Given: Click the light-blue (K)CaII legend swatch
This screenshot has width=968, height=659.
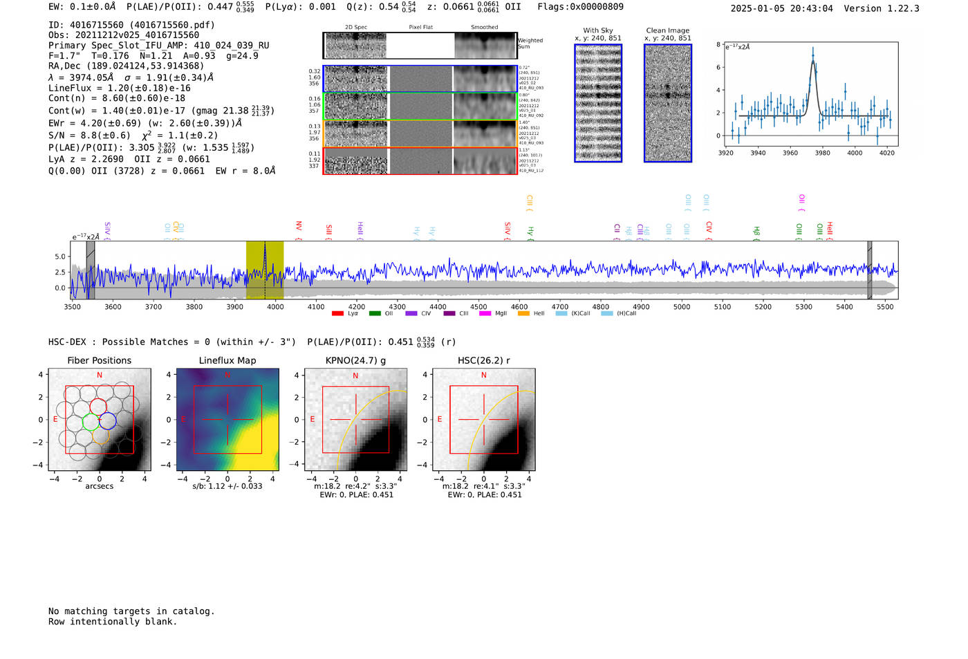Looking at the screenshot, I should 561,314.
